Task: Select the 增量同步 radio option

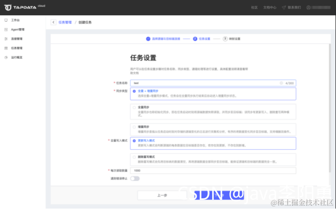Action: [x=134, y=127]
